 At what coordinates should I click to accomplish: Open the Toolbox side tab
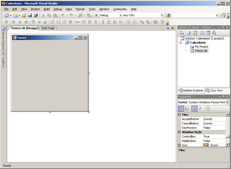3,60
